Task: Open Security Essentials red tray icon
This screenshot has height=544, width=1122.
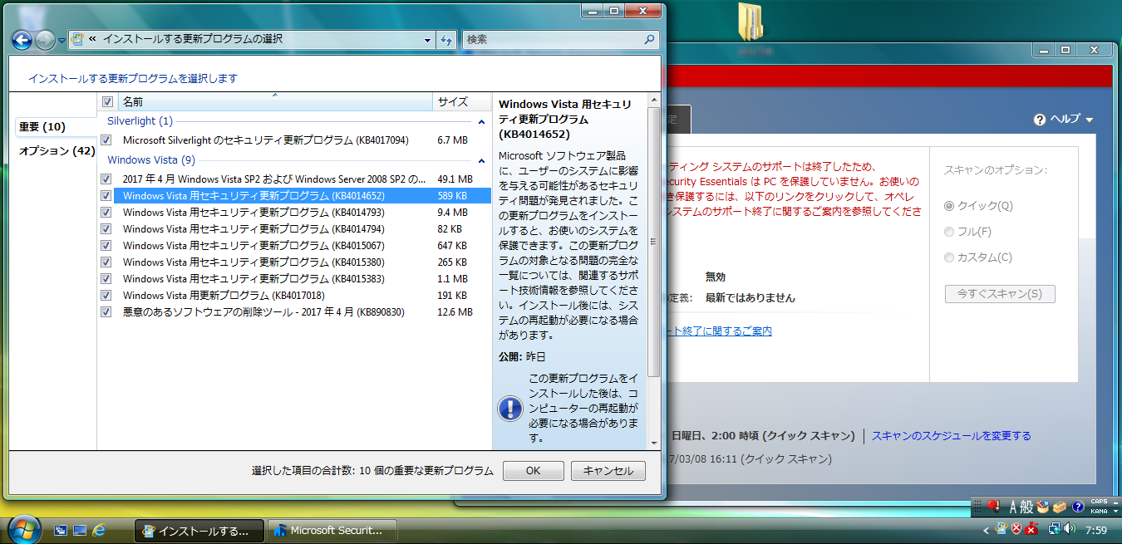Action: 1031,529
